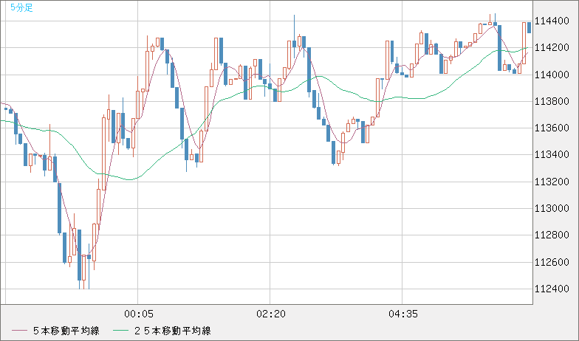Click the 114400 price axis label

pyautogui.click(x=552, y=21)
